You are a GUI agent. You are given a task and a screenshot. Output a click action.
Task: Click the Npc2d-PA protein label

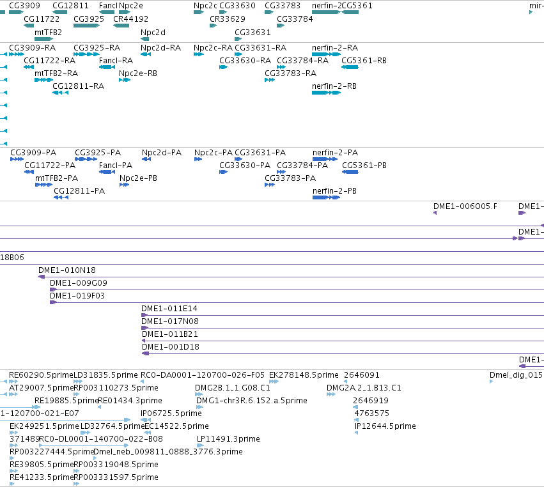pos(162,153)
